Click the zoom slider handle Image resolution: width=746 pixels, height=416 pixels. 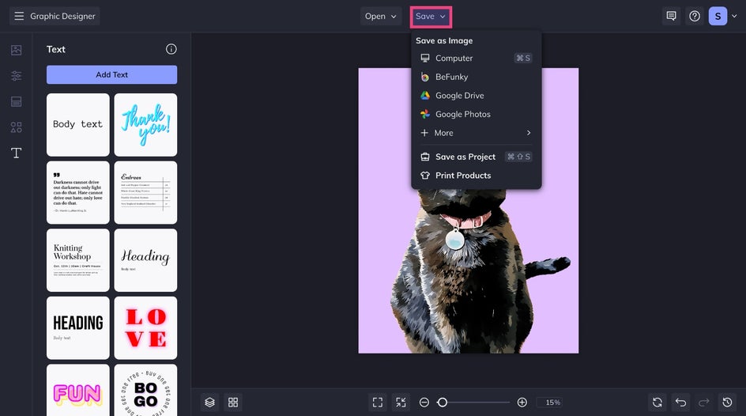click(x=443, y=403)
